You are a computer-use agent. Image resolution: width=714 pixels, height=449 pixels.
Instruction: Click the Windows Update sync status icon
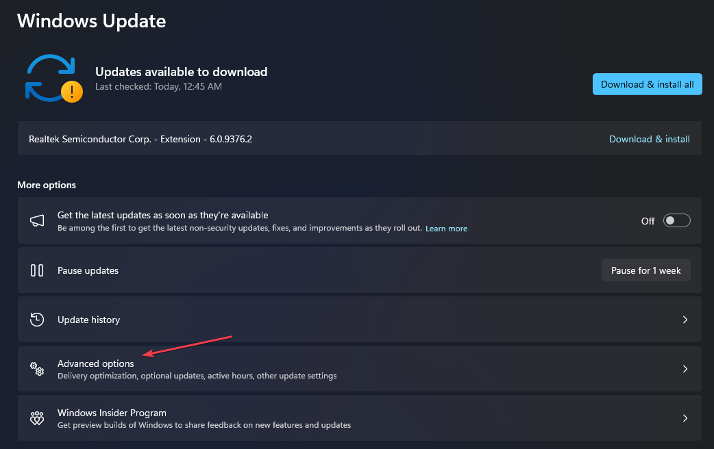point(49,78)
